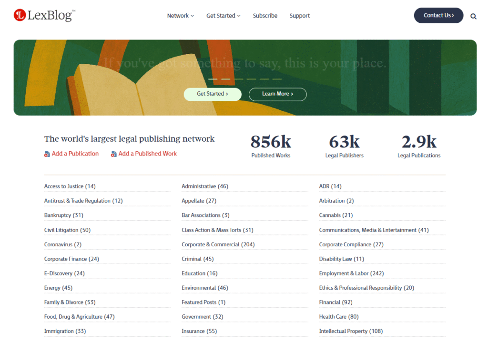The image size is (488, 341).
Task: Open Corporate Finance (24) category
Action: (71, 259)
